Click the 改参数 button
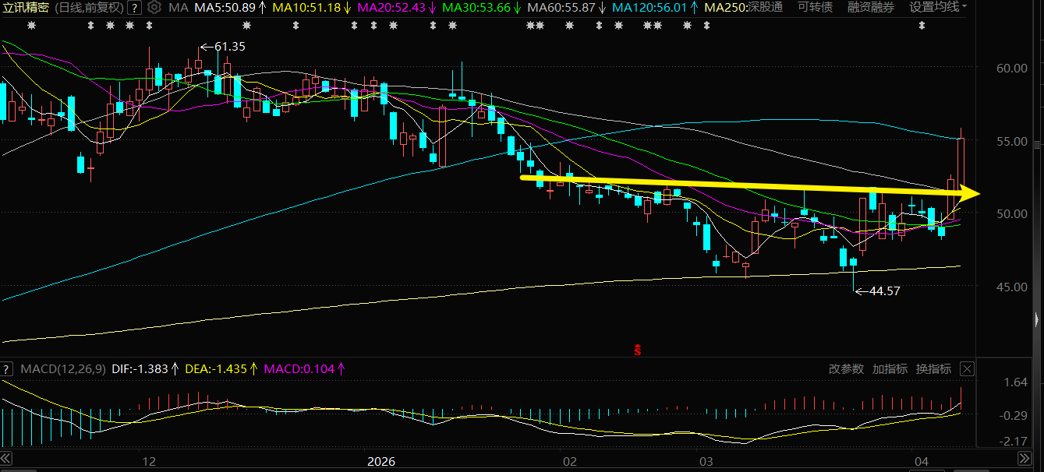This screenshot has width=1044, height=472. click(x=846, y=368)
